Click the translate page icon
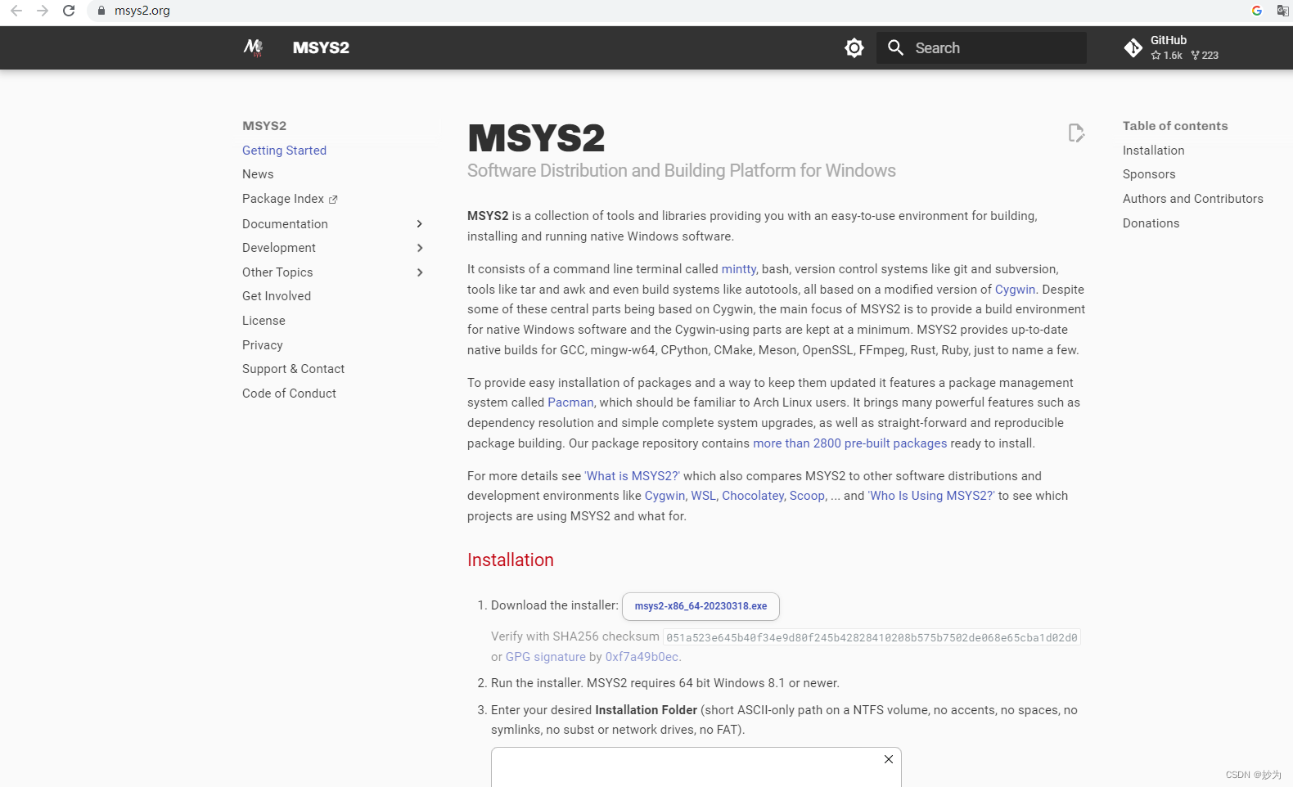This screenshot has width=1293, height=787. [1282, 11]
